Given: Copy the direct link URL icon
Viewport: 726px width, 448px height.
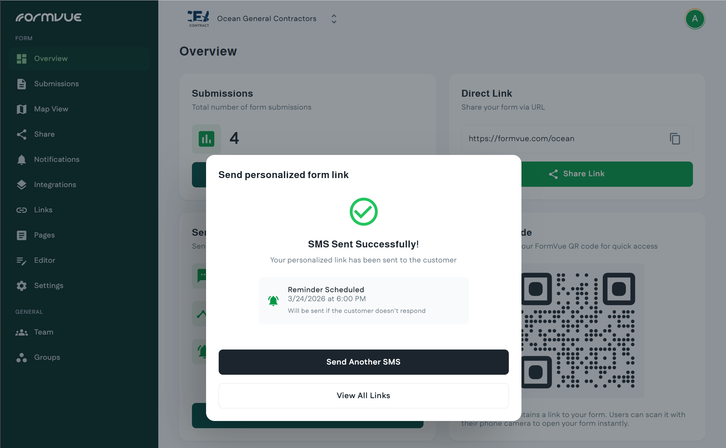Looking at the screenshot, I should 675,139.
